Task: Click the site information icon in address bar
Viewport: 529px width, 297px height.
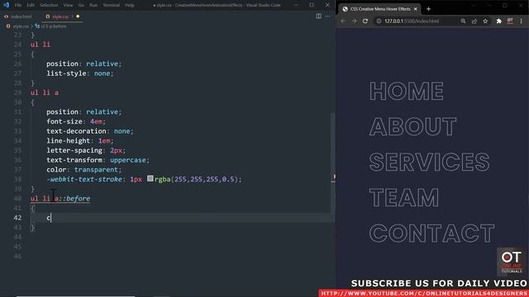Action: pyautogui.click(x=379, y=21)
